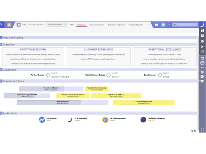Open the Hardware for database servers bar
The width and height of the screenshot is (206, 154).
pos(73,96)
